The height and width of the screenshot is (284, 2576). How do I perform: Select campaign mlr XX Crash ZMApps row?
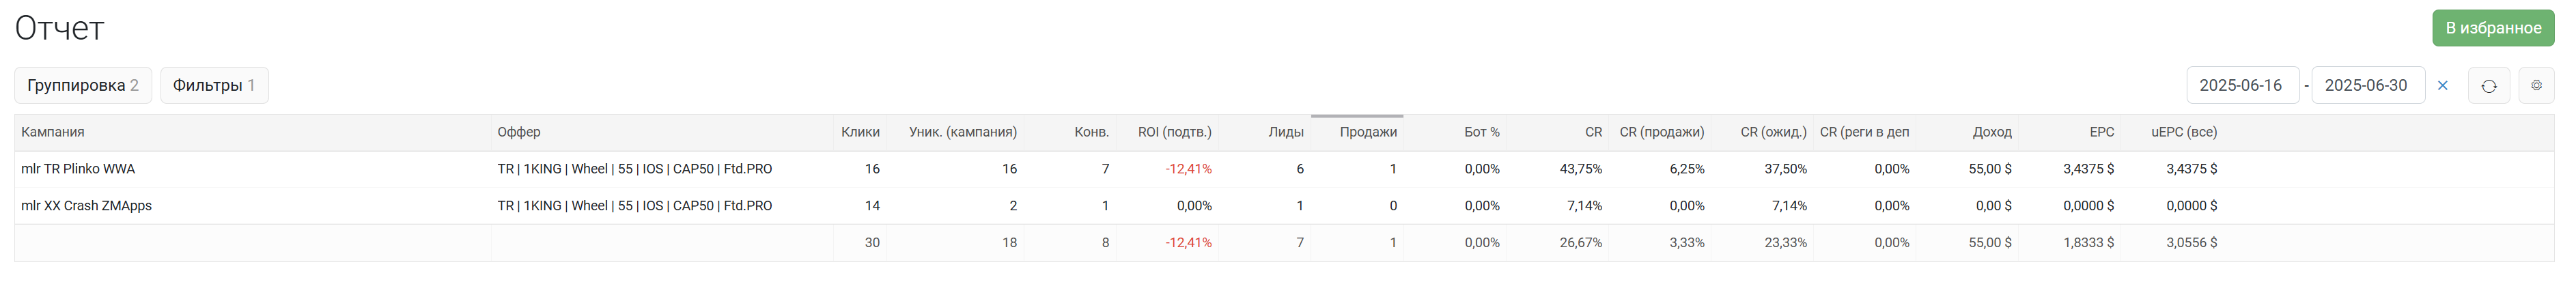pos(1284,206)
